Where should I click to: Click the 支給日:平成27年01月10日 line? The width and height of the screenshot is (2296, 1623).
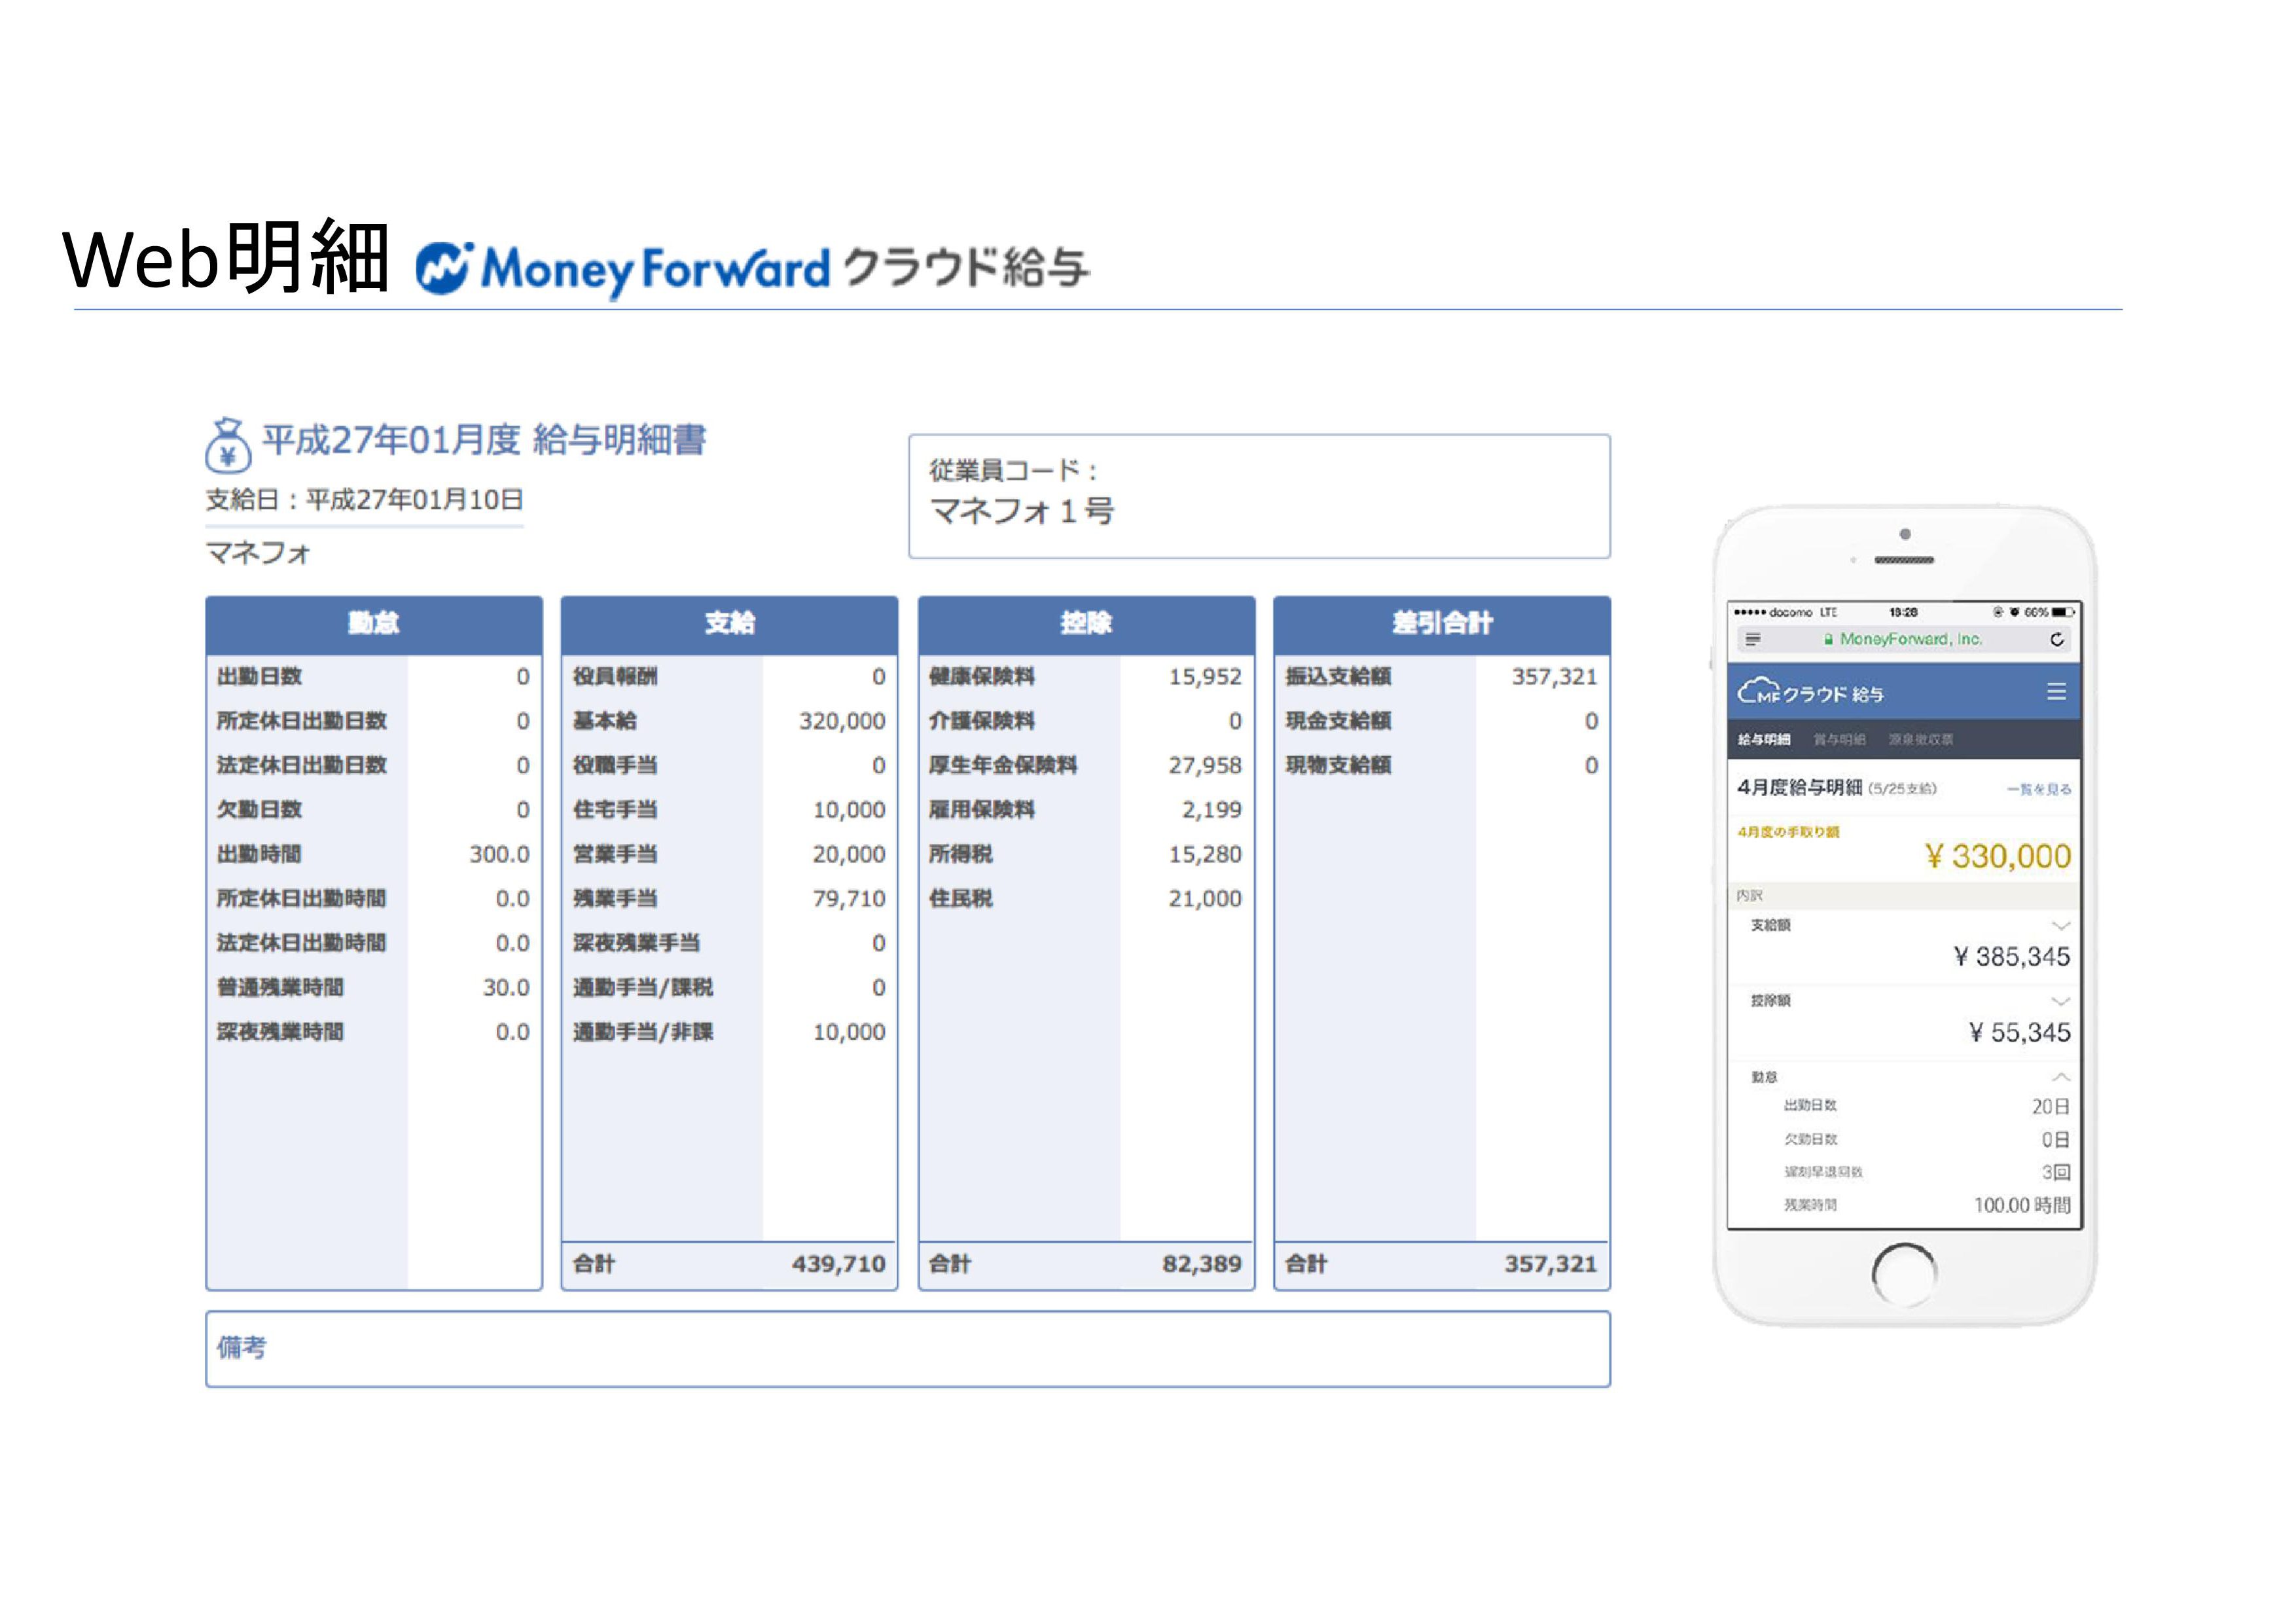(x=364, y=500)
